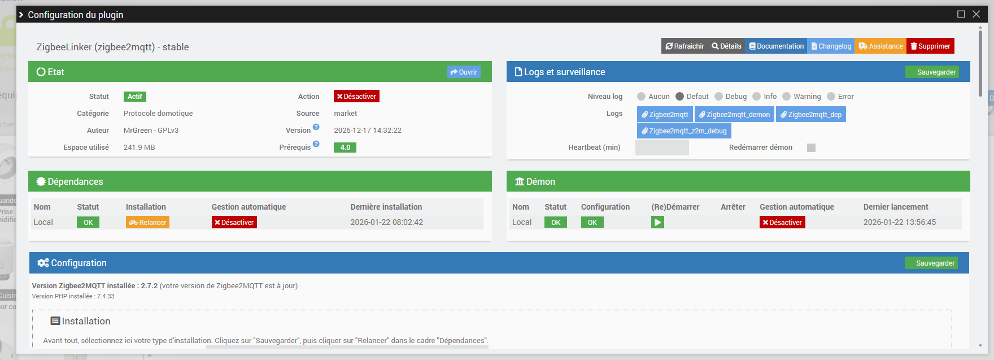The width and height of the screenshot is (994, 360).
Task: Select the Defaut log level
Action: [x=679, y=97]
